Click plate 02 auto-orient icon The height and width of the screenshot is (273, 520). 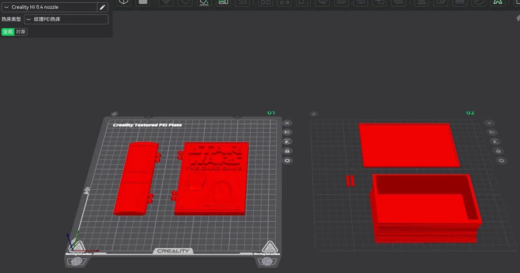(495, 141)
